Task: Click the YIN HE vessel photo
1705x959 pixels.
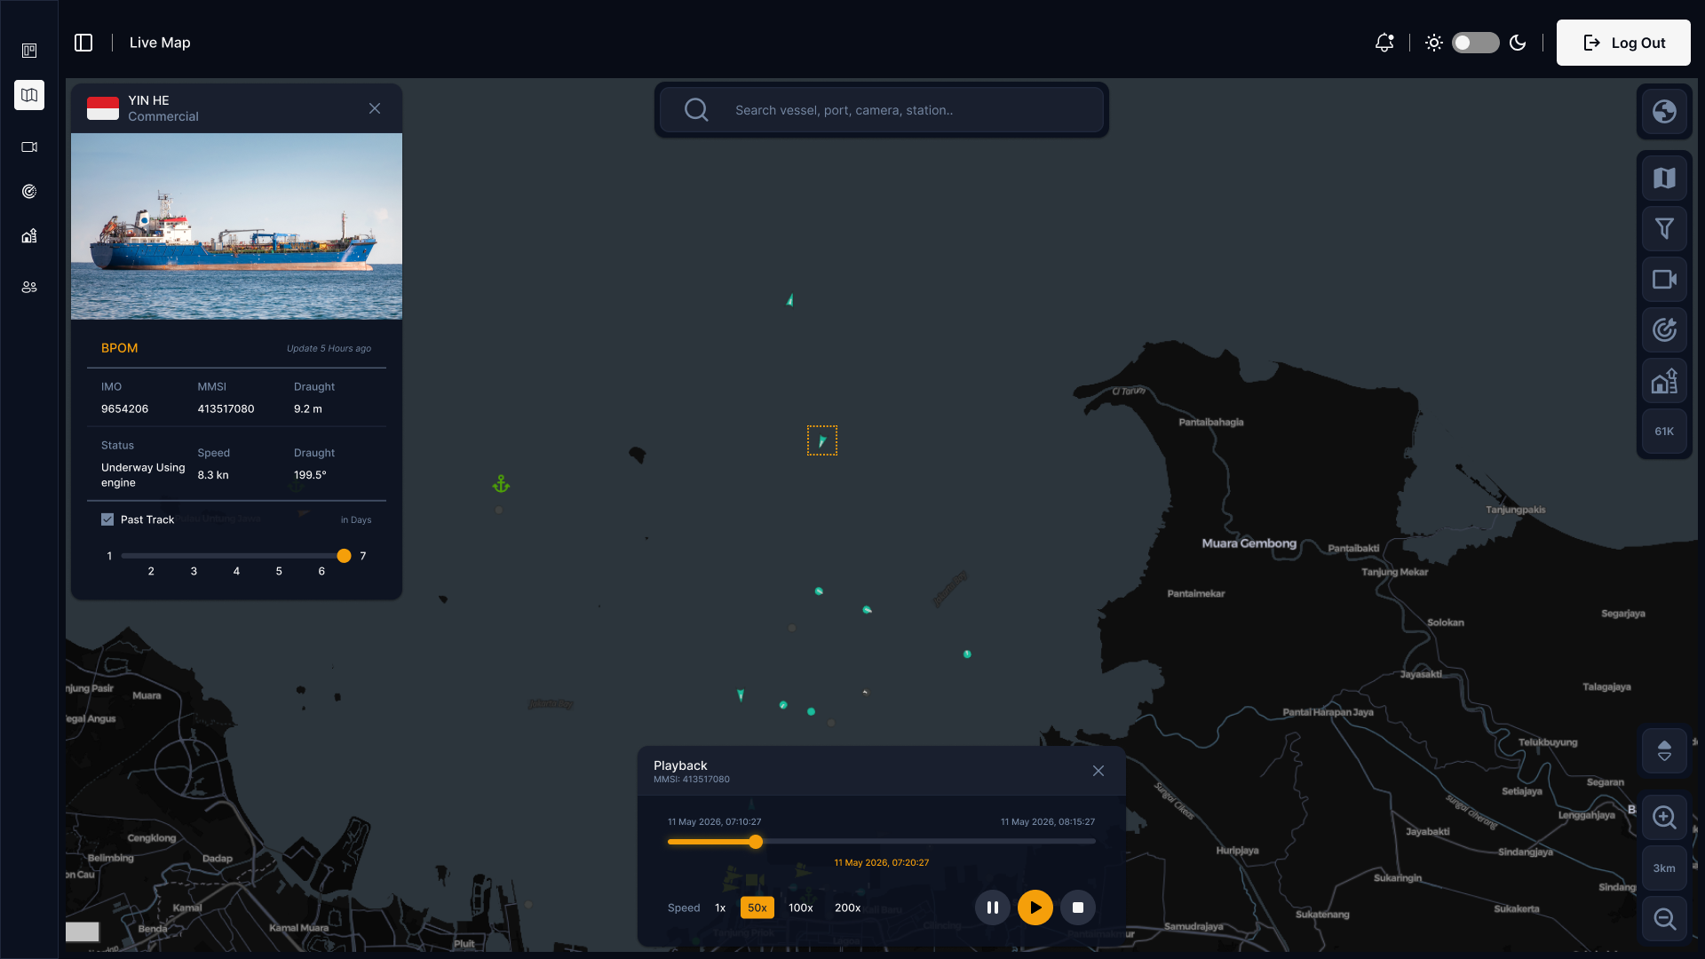Action: 236,226
